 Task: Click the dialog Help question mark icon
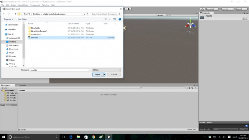pos(120,19)
